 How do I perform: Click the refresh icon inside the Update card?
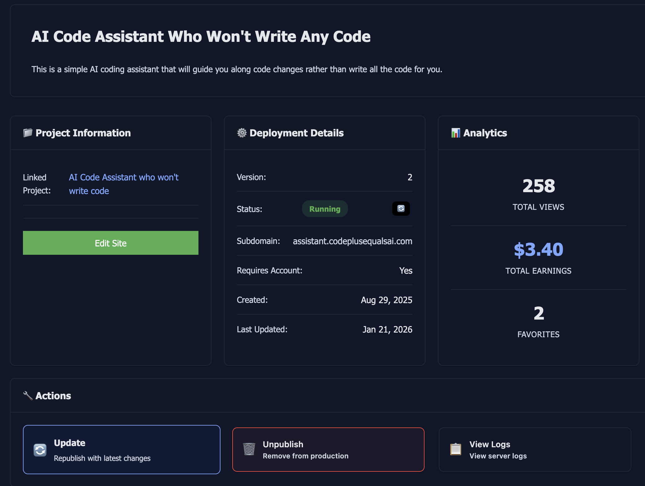pos(40,449)
